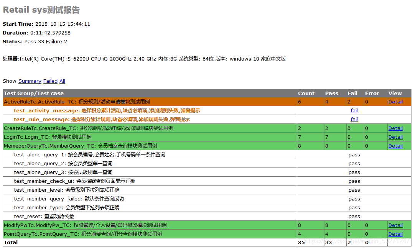
Task: Open Detail for ModifyPwTc.ModifyPw_TC row
Action: click(395, 225)
